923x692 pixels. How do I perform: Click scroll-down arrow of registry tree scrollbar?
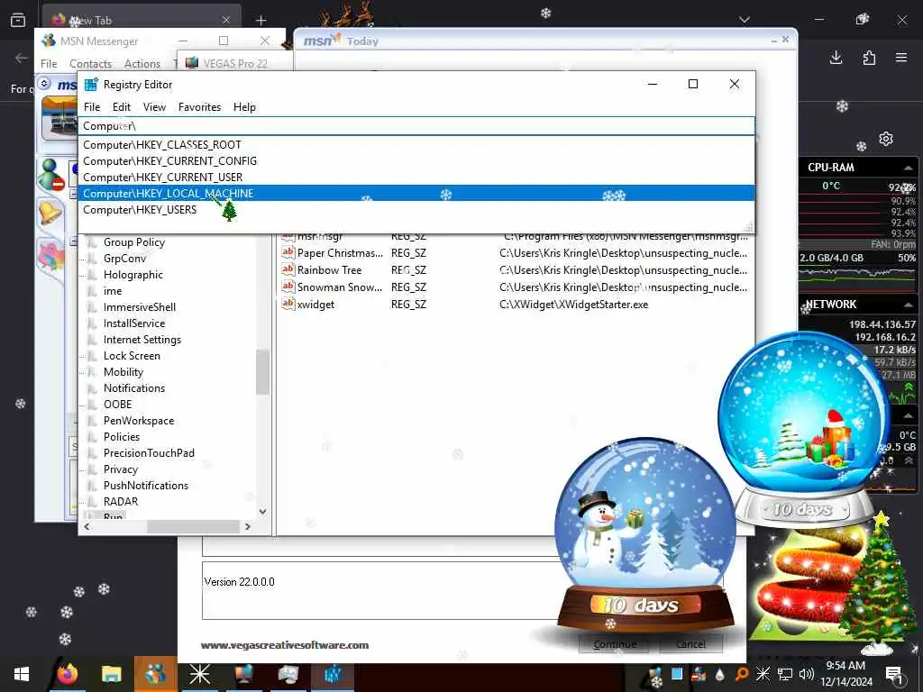point(262,512)
